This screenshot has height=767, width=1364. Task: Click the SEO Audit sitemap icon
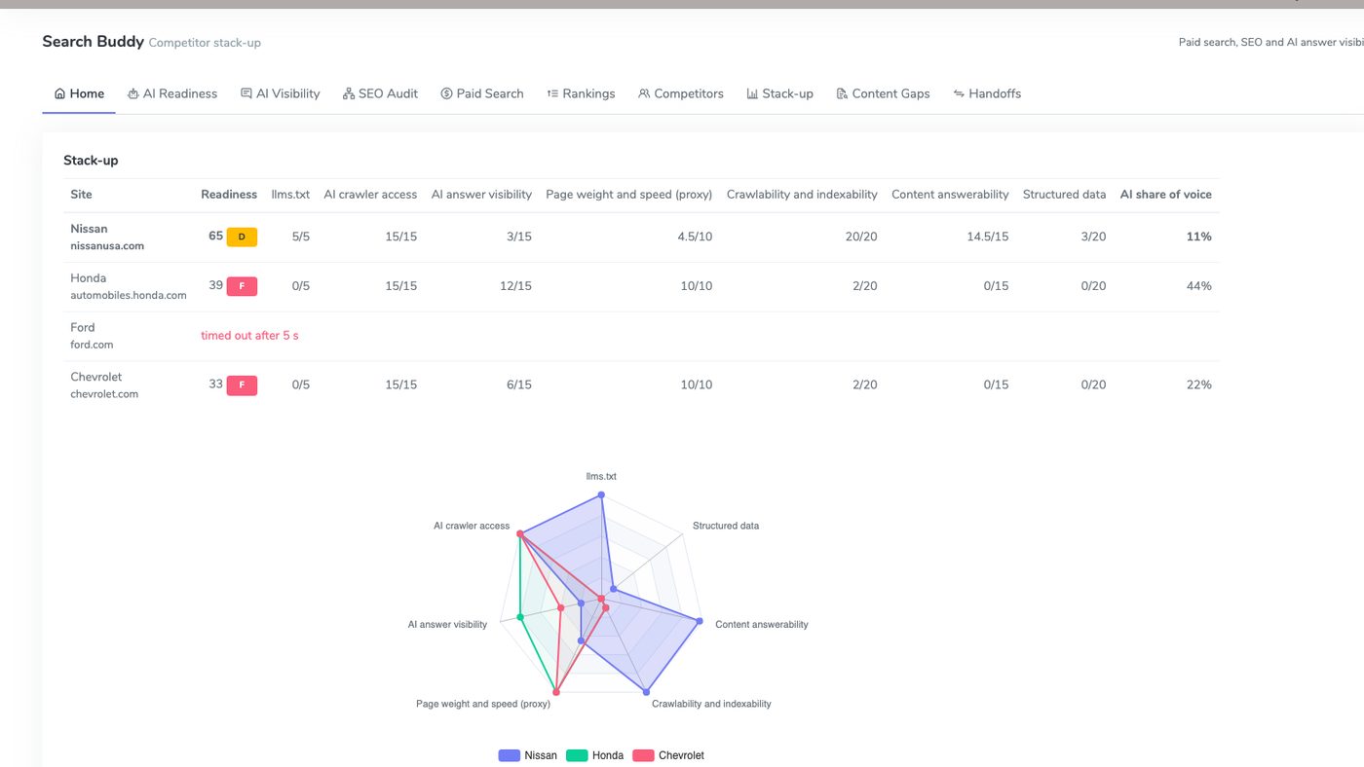coord(349,94)
